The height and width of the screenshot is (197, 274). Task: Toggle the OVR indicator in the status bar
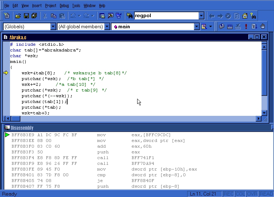click(x=252, y=194)
